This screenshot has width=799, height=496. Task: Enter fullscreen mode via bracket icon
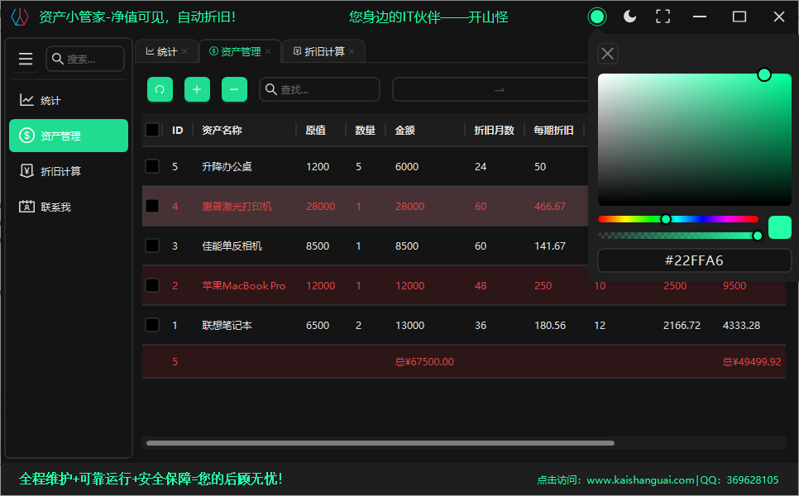point(663,17)
